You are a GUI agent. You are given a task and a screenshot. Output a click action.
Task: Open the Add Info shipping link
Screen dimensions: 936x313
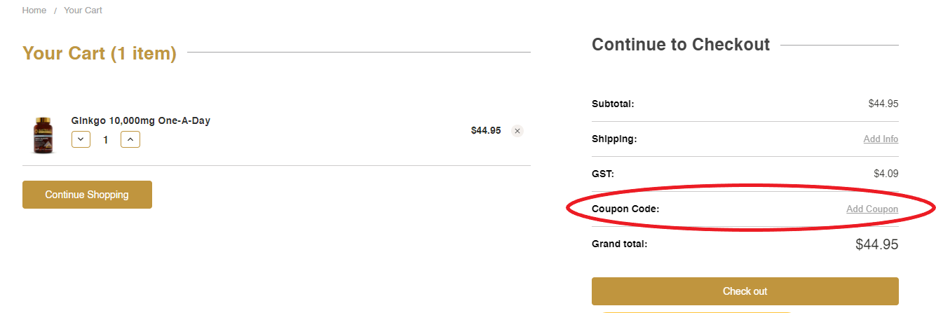point(881,139)
